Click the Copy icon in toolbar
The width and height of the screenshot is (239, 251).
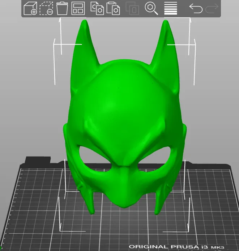[x=97, y=8]
